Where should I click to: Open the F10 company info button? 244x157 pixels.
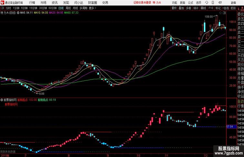click(x=211, y=8)
